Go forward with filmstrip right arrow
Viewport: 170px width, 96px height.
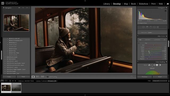[x=15, y=81]
